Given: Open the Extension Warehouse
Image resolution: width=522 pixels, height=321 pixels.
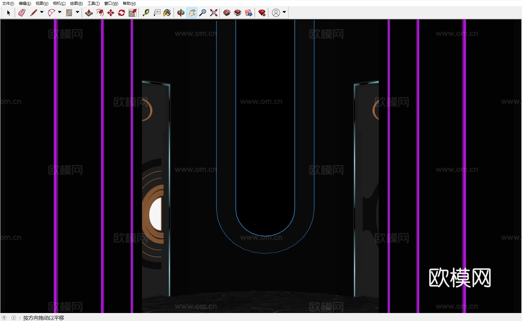Looking at the screenshot, I should pyautogui.click(x=238, y=13).
